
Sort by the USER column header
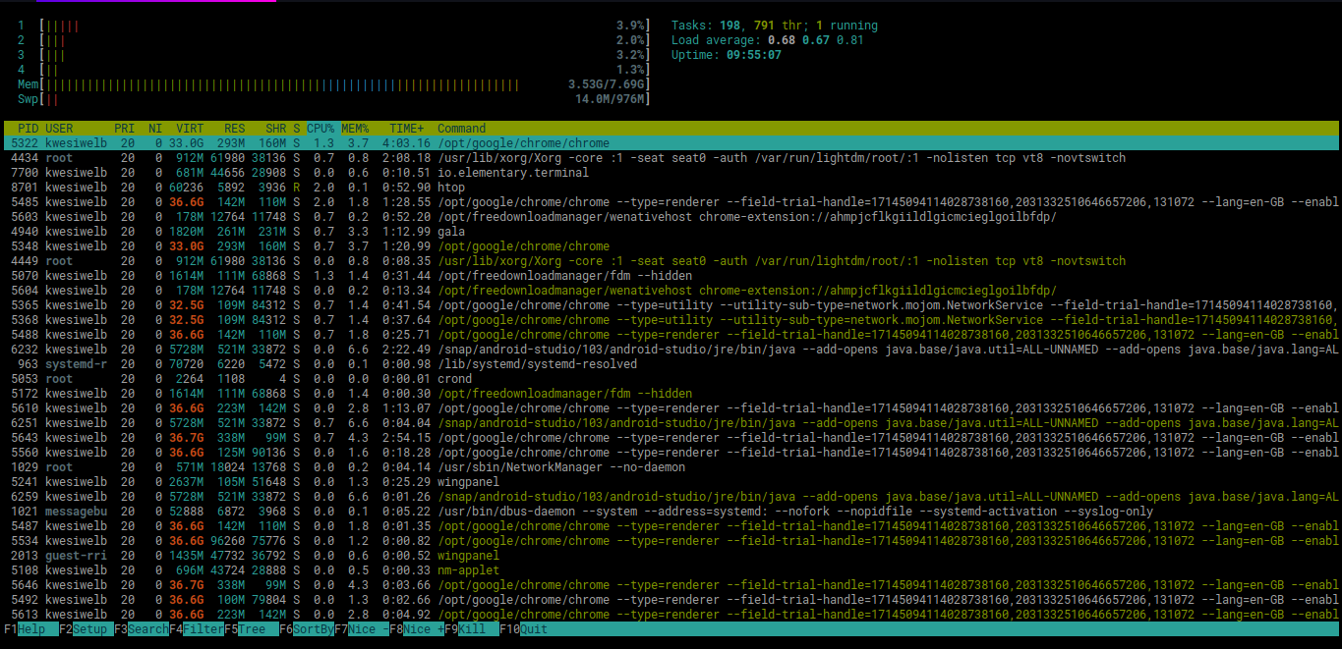coord(59,129)
